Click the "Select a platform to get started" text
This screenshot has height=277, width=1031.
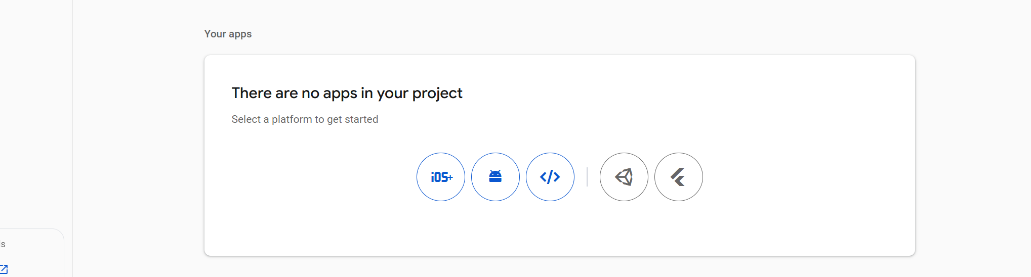[x=305, y=119]
